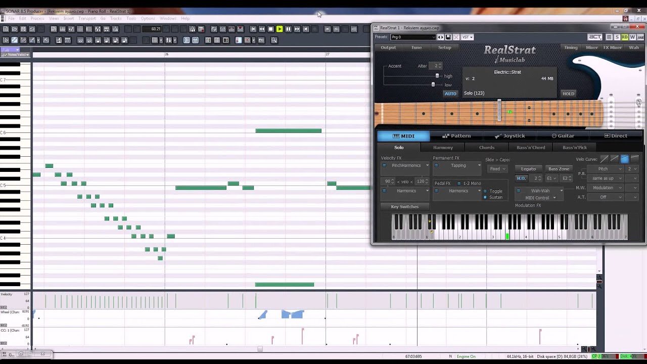
Task: Click the metronome toolbar icon
Action: [x=115, y=29]
